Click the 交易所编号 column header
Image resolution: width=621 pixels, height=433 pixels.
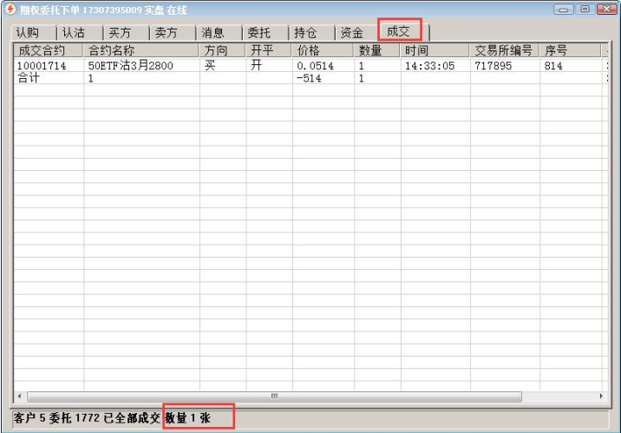point(503,50)
